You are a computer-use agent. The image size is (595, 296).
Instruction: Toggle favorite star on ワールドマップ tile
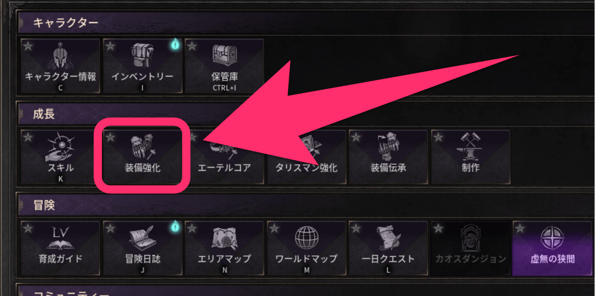tap(274, 229)
